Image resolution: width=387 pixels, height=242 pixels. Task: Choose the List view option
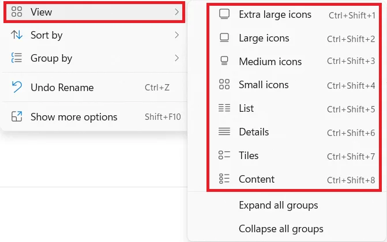tap(294, 108)
